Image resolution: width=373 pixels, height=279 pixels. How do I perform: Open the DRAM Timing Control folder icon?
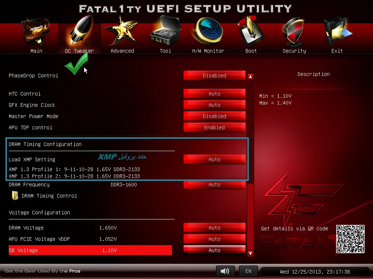pos(15,196)
